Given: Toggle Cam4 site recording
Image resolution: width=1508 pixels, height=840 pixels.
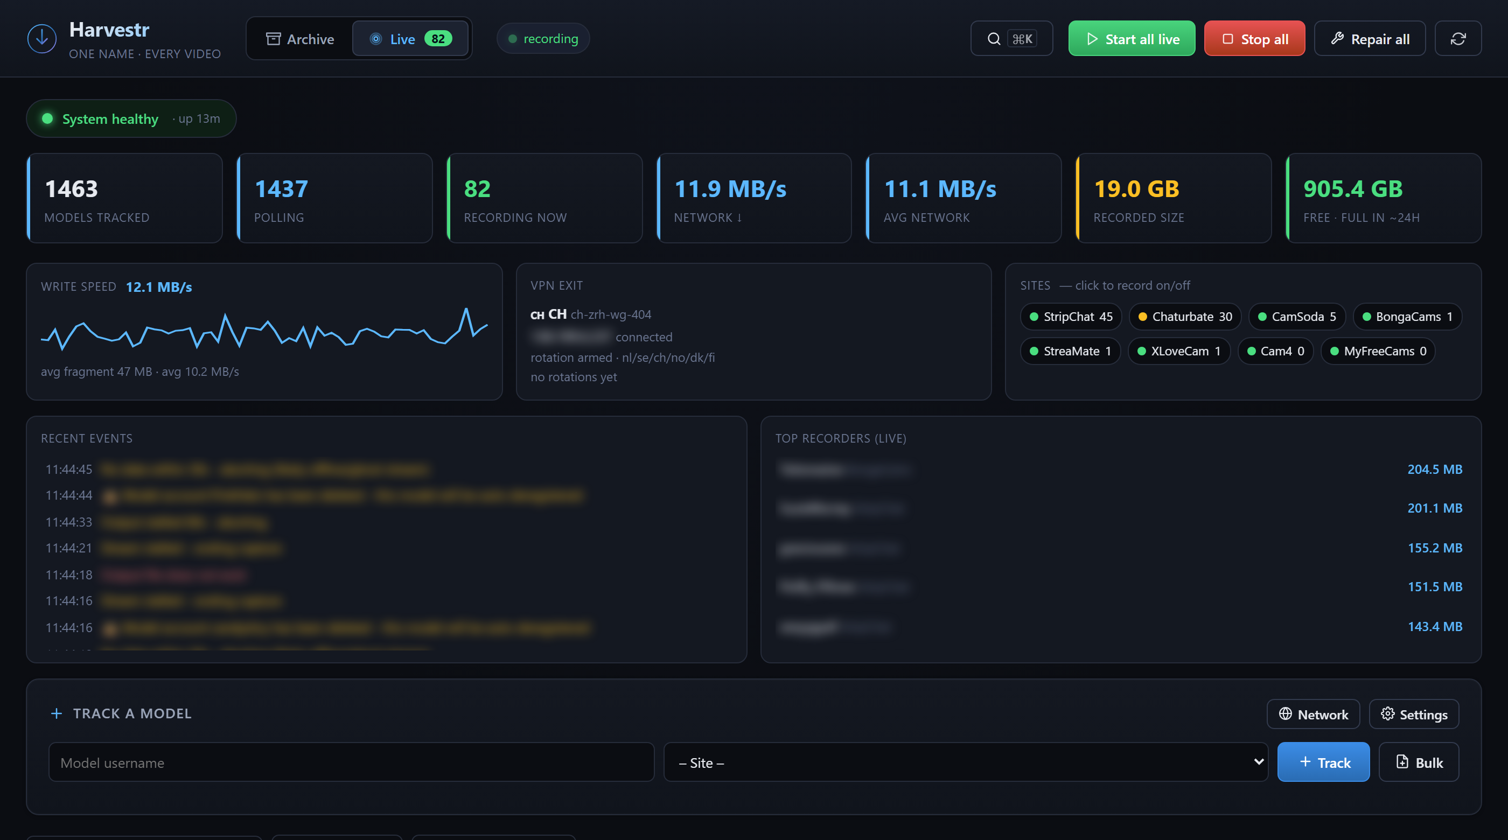Looking at the screenshot, I should [x=1275, y=351].
